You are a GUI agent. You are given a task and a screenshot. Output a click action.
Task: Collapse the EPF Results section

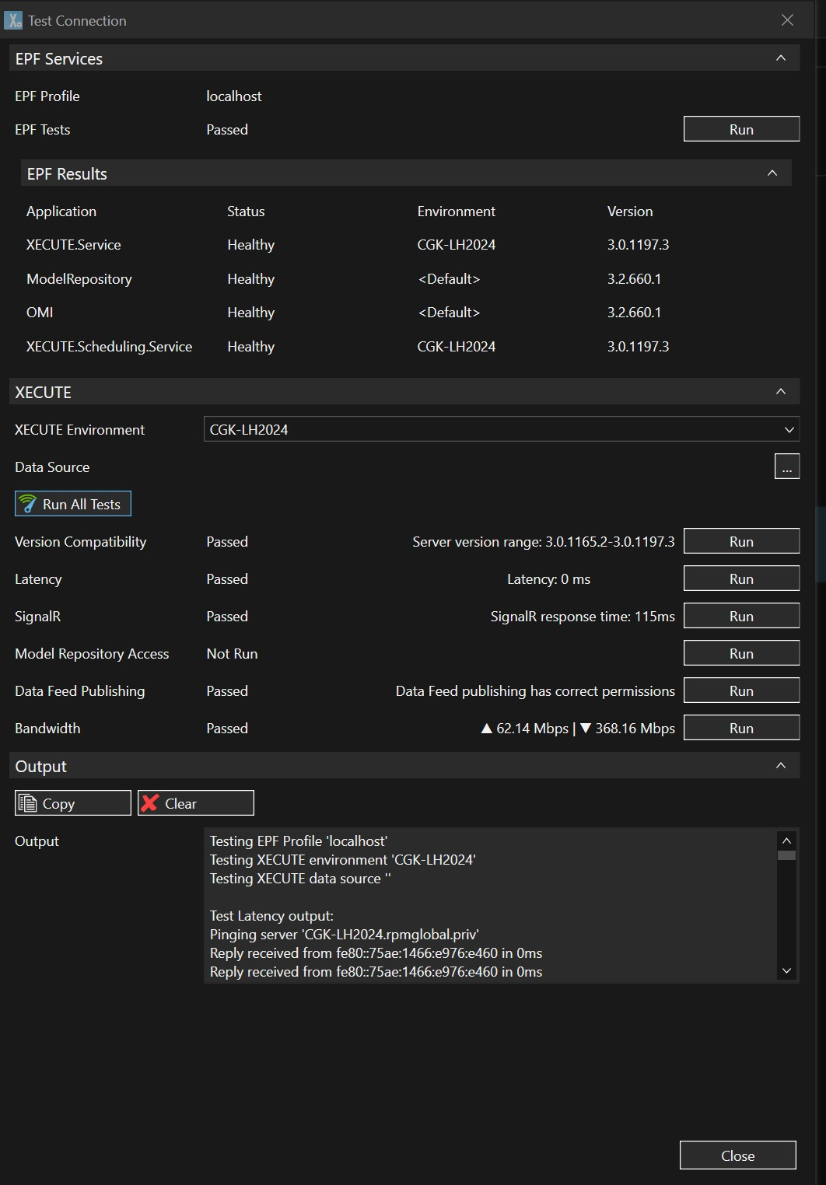tap(772, 173)
